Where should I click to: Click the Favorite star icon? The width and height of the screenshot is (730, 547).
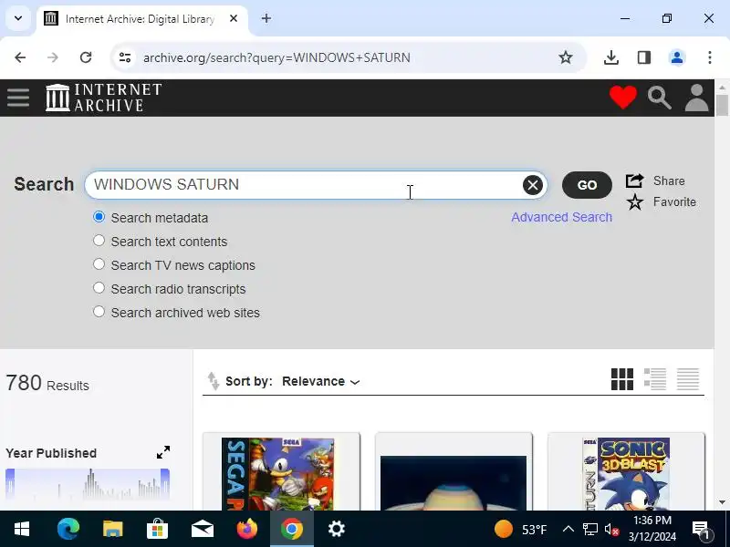tap(634, 201)
